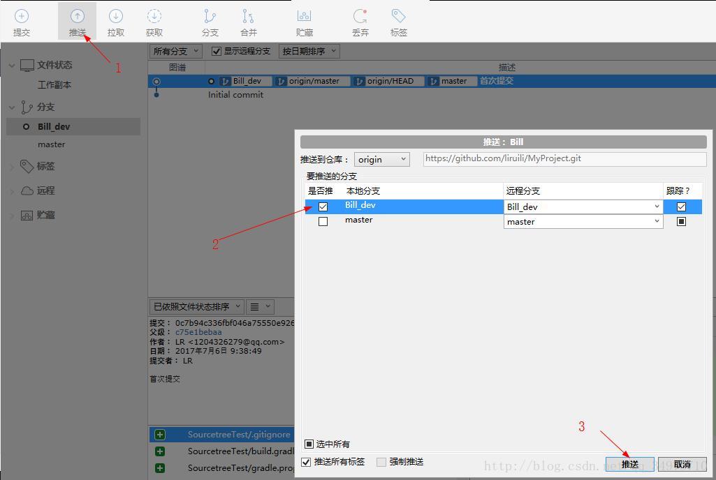The height and width of the screenshot is (480, 716).
Task: Click the Commit (提交) toolbar icon
Action: (x=22, y=17)
